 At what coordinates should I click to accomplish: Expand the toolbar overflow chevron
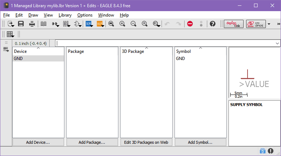278,24
